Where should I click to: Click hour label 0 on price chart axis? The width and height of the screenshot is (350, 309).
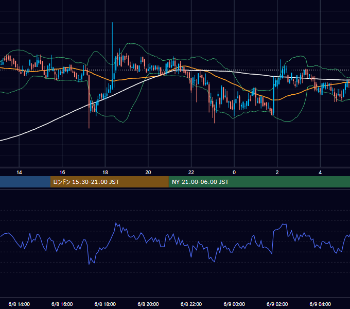[x=234, y=173]
